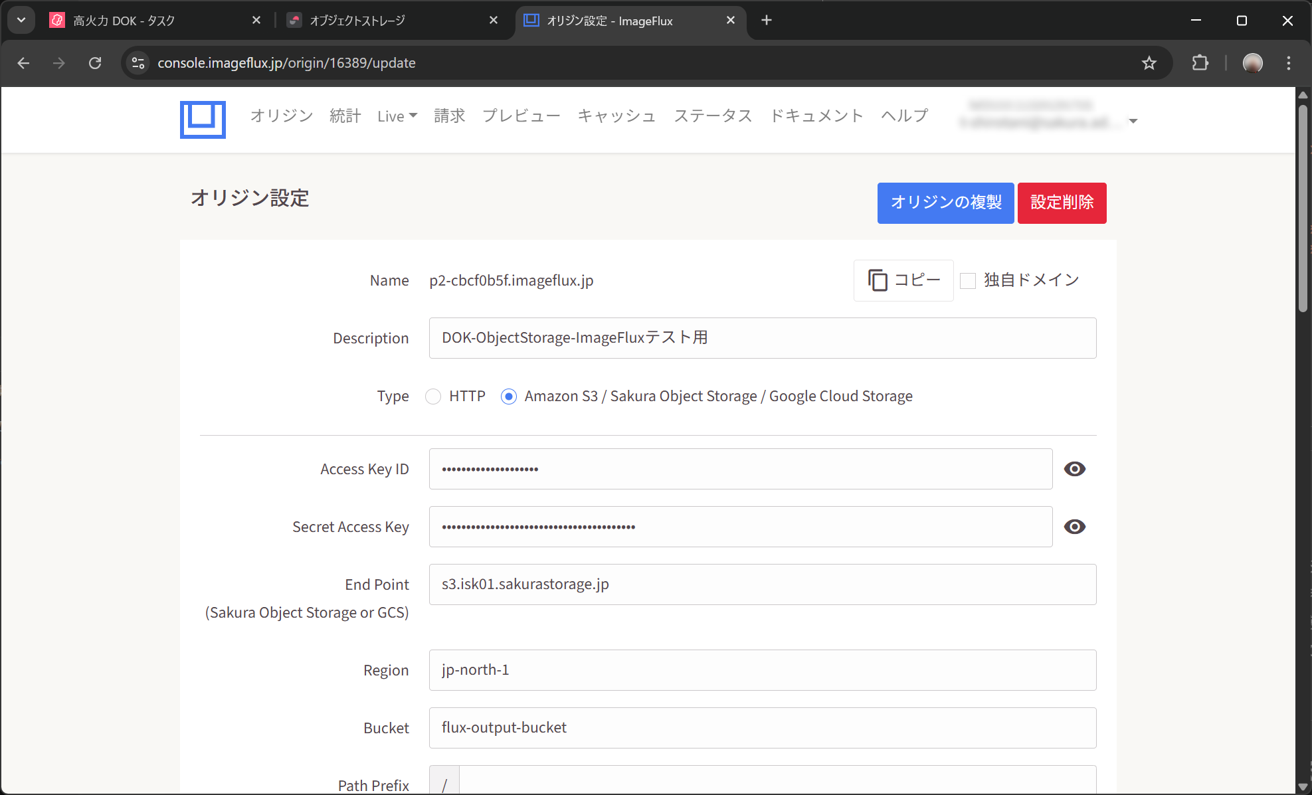
Task: Enable the 独自ドメイン checkbox
Action: [968, 281]
